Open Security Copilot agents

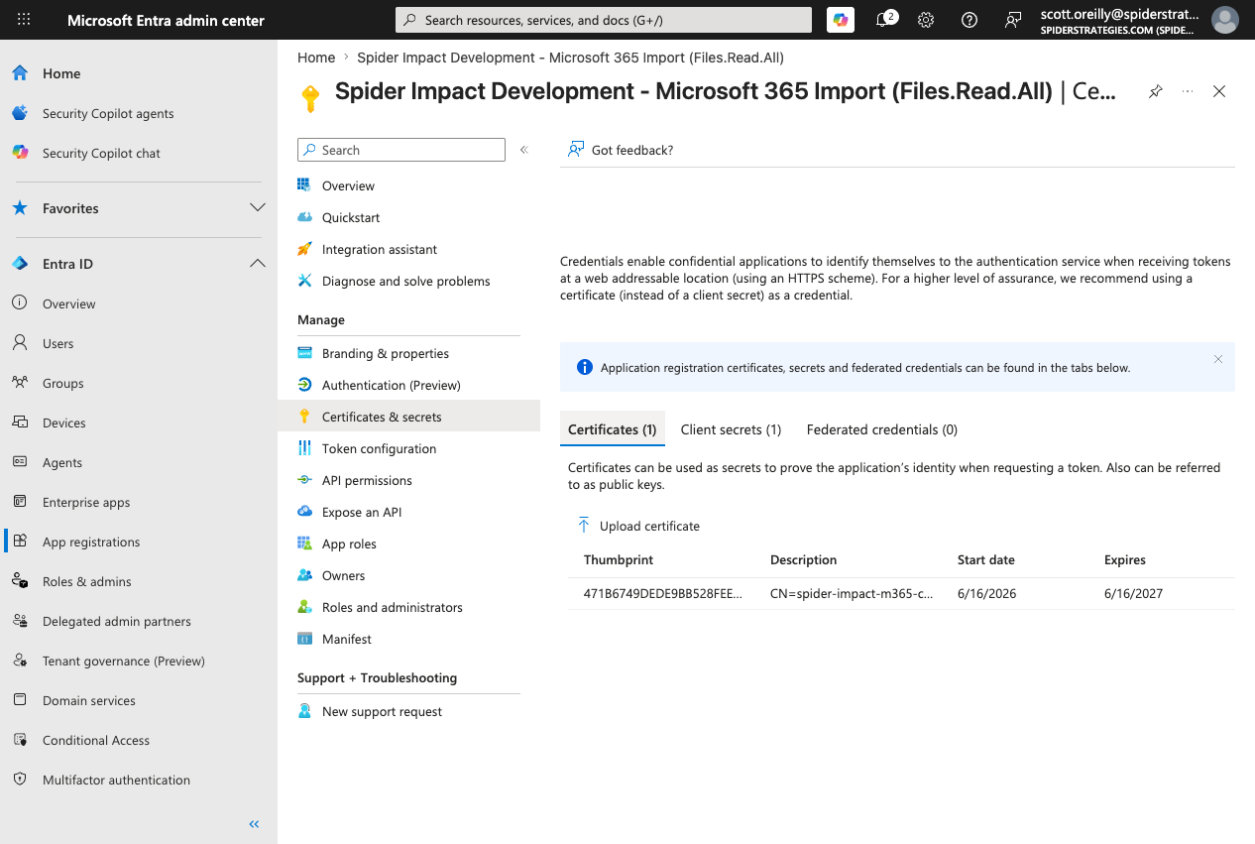point(108,113)
